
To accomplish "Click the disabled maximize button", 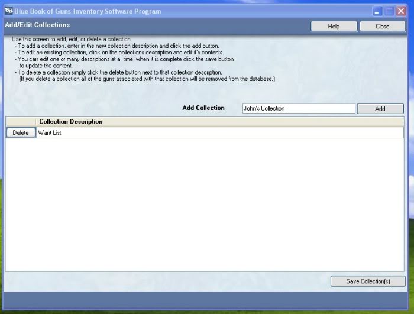I will pyautogui.click(x=389, y=11).
